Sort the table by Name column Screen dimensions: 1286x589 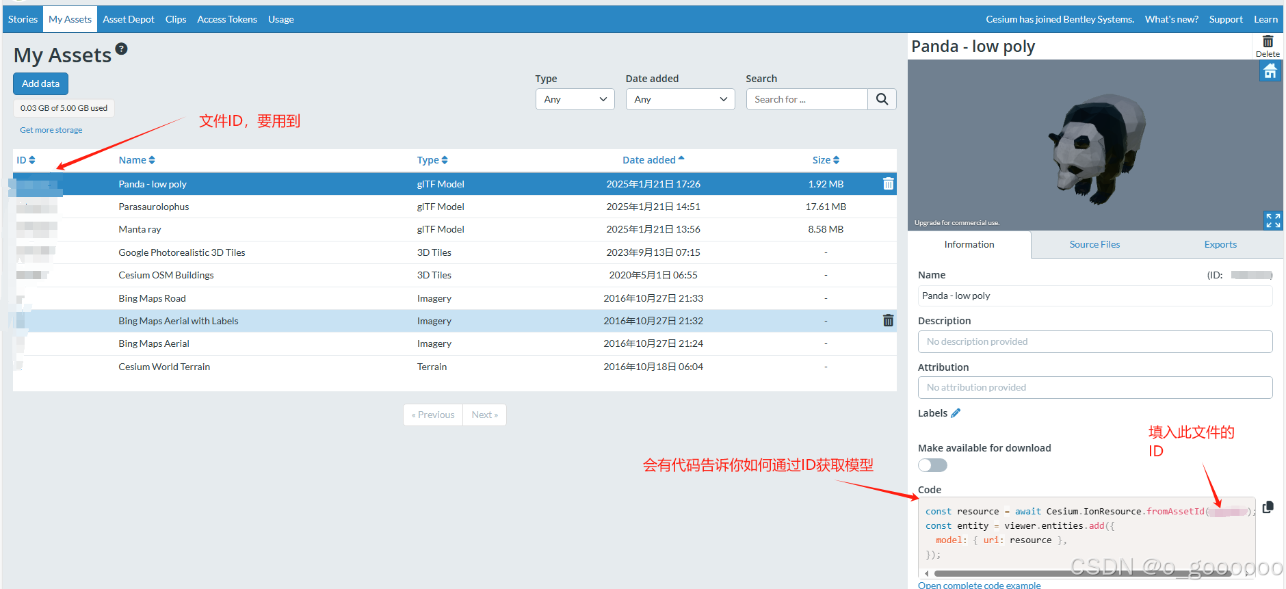(137, 160)
